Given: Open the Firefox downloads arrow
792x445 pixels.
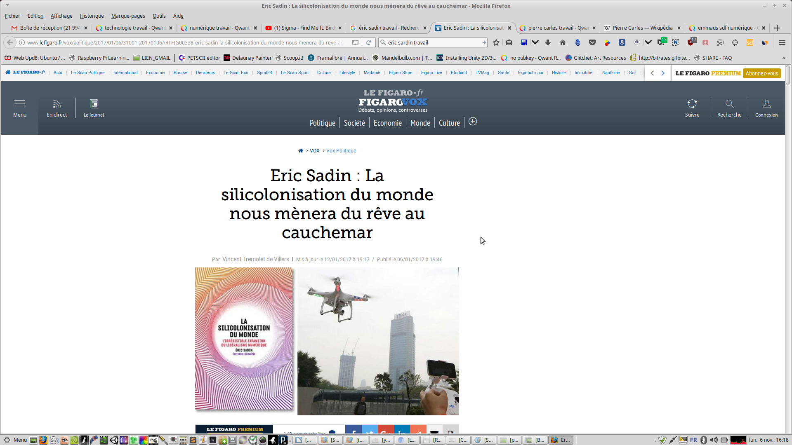Looking at the screenshot, I should [548, 42].
